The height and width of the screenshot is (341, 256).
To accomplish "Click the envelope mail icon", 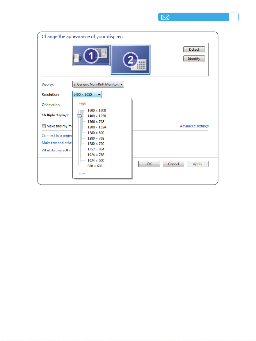I will [165, 17].
